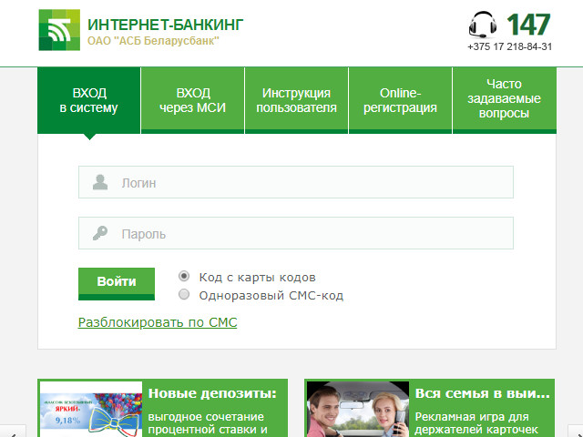
Task: Open the Вся семья в выи... banner heading
Action: (x=482, y=393)
